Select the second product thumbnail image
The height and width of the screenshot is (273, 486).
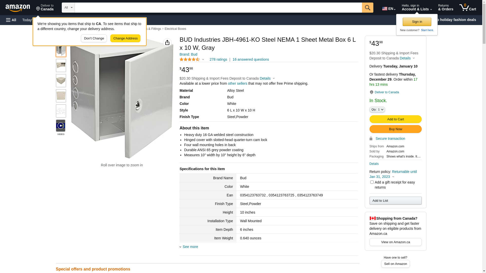point(61,65)
